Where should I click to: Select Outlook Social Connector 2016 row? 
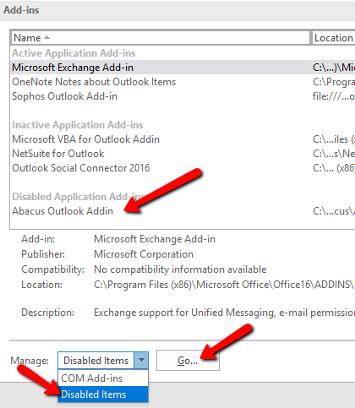click(183, 168)
